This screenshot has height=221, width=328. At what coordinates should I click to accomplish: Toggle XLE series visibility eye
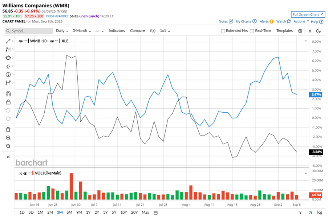pos(52,41)
